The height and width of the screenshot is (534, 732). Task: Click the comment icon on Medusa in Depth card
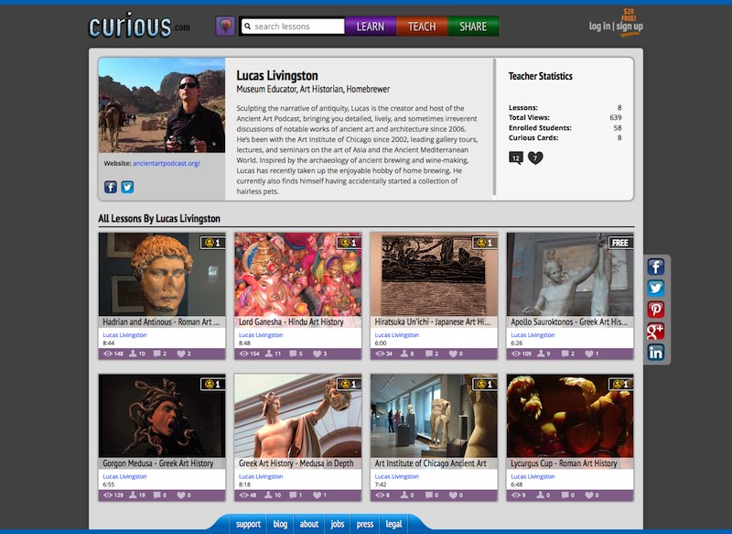click(x=293, y=496)
